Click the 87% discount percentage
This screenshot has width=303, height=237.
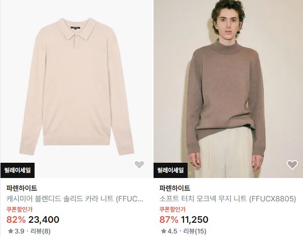click(x=169, y=220)
